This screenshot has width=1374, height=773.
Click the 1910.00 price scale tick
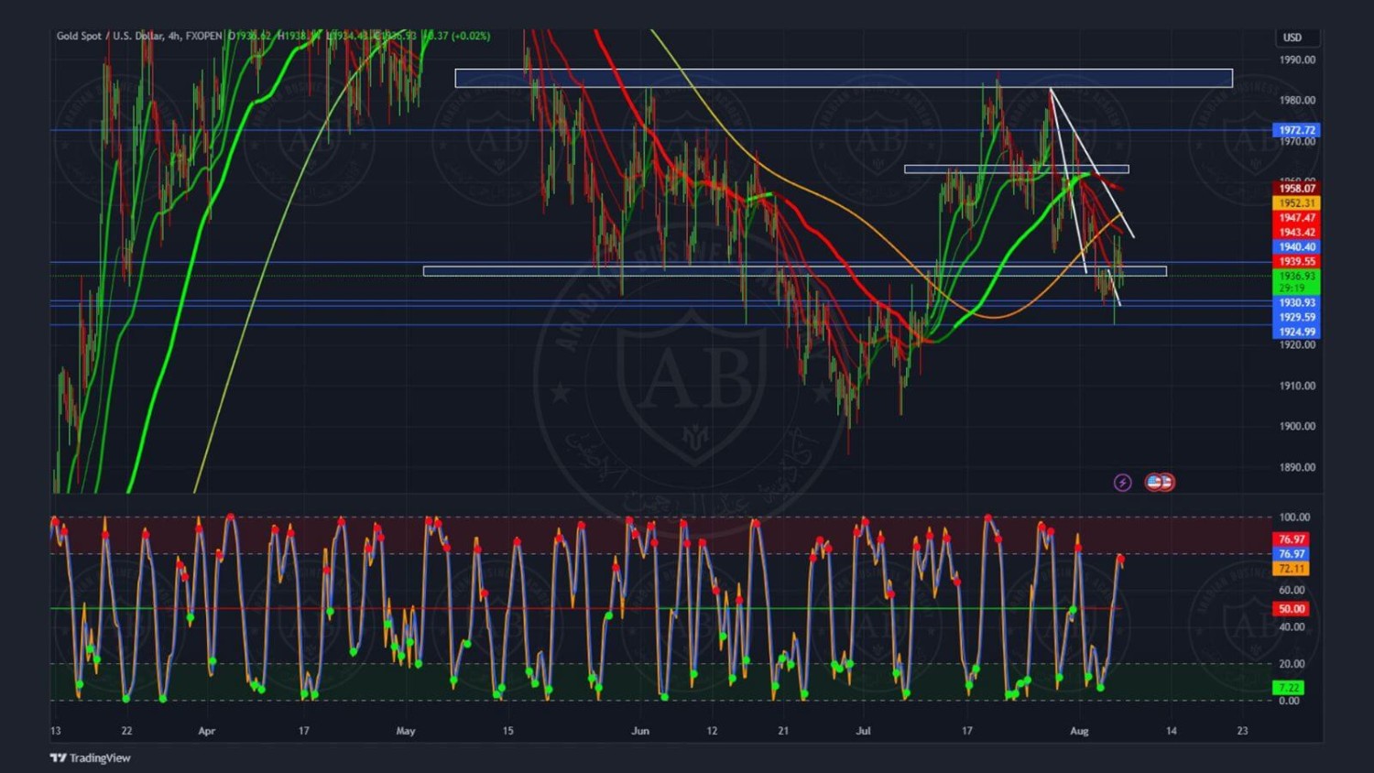pyautogui.click(x=1297, y=386)
